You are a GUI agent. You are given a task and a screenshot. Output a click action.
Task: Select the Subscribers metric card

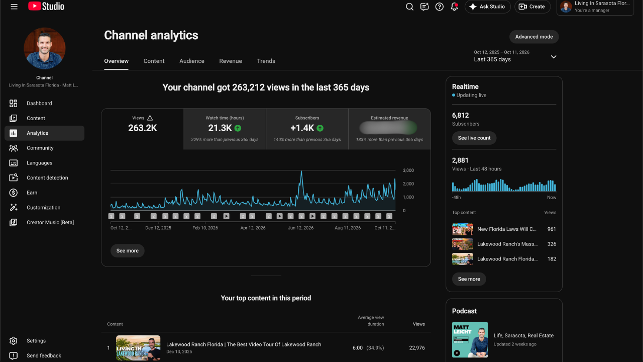(x=307, y=129)
